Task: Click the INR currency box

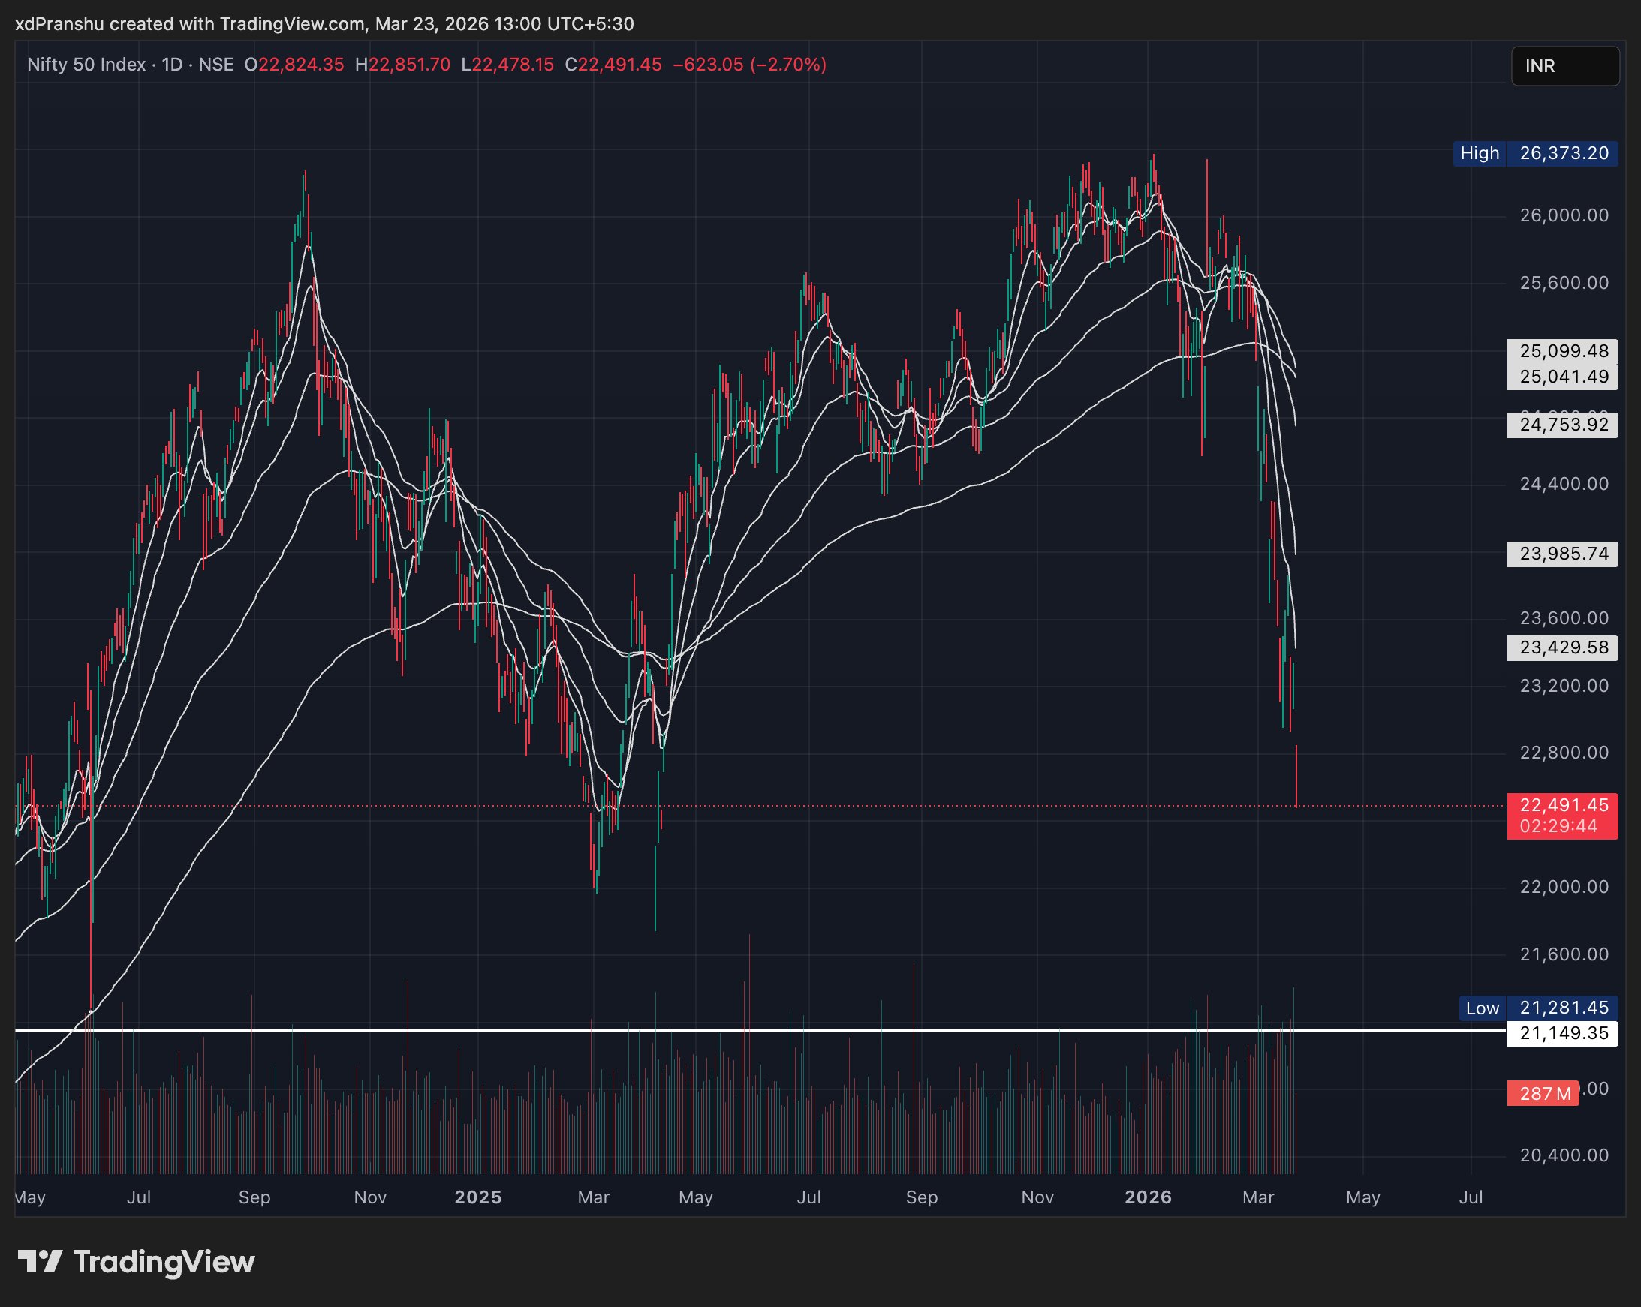Action: (1564, 66)
